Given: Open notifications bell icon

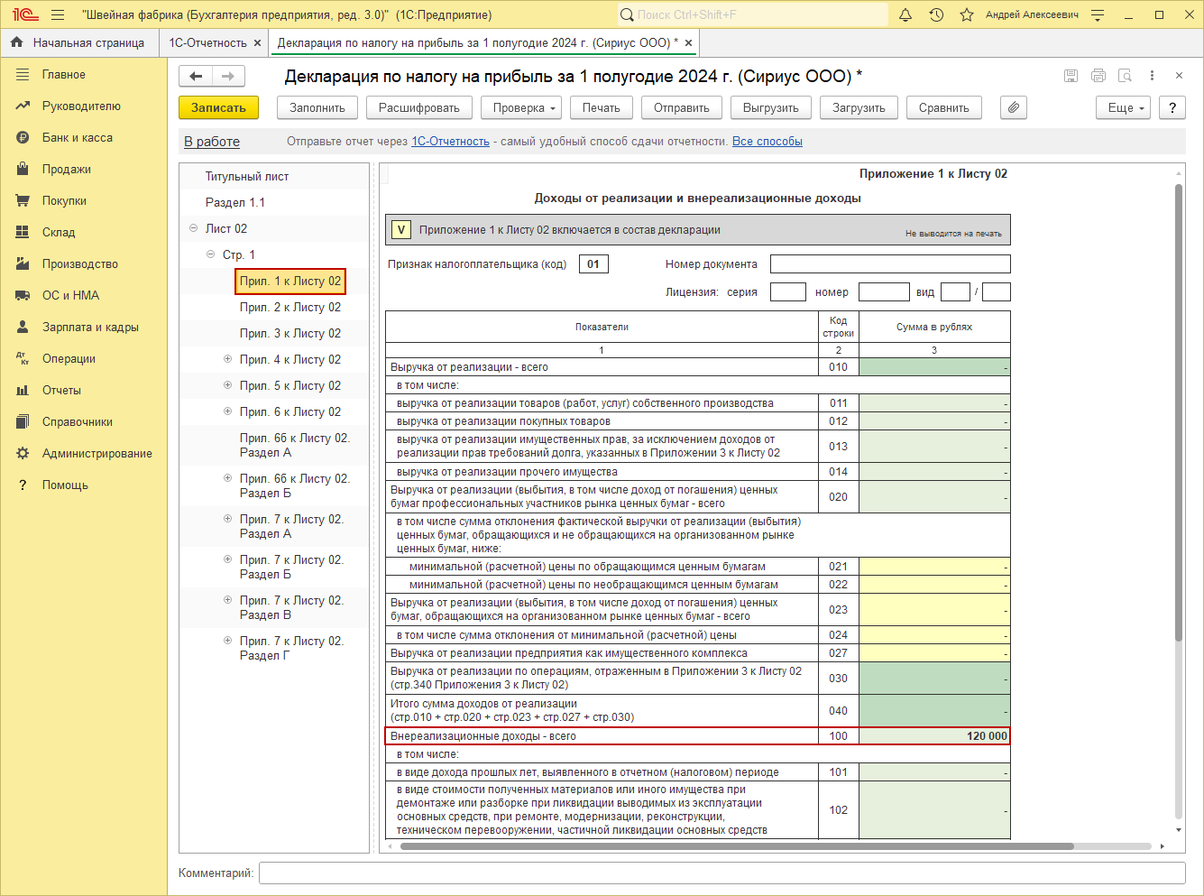Looking at the screenshot, I should 905,14.
